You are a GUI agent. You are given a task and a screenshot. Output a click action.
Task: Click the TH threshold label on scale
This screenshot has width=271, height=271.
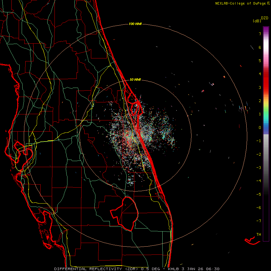(x=259, y=234)
